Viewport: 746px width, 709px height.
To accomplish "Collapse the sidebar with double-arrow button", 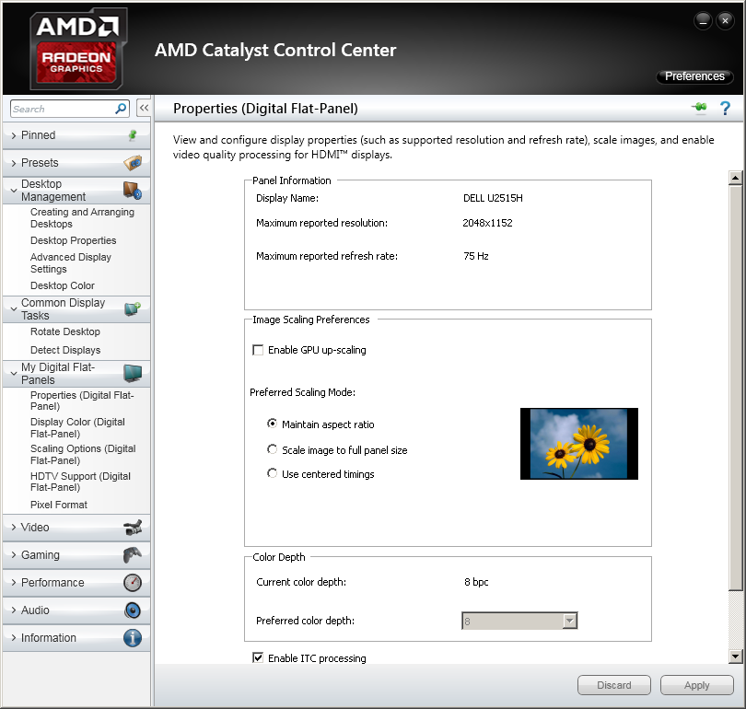I will 144,109.
